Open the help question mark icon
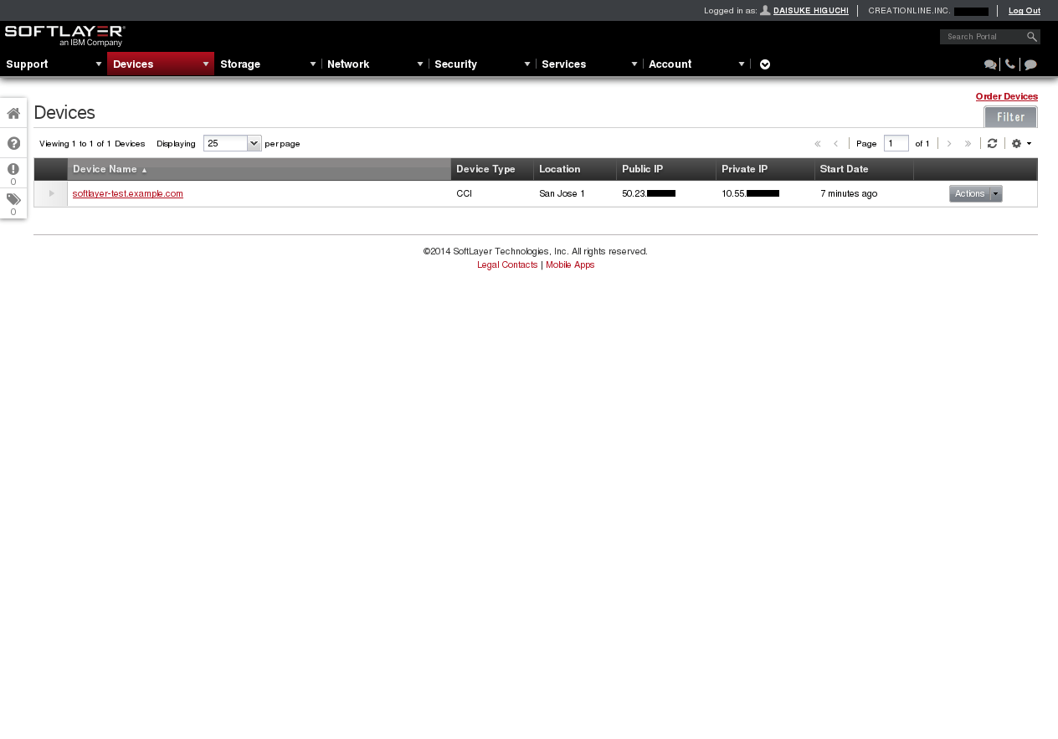This screenshot has width=1058, height=739. tap(13, 143)
